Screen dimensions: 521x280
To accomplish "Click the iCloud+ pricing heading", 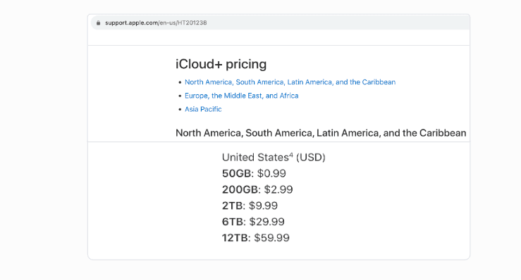I will (x=221, y=64).
